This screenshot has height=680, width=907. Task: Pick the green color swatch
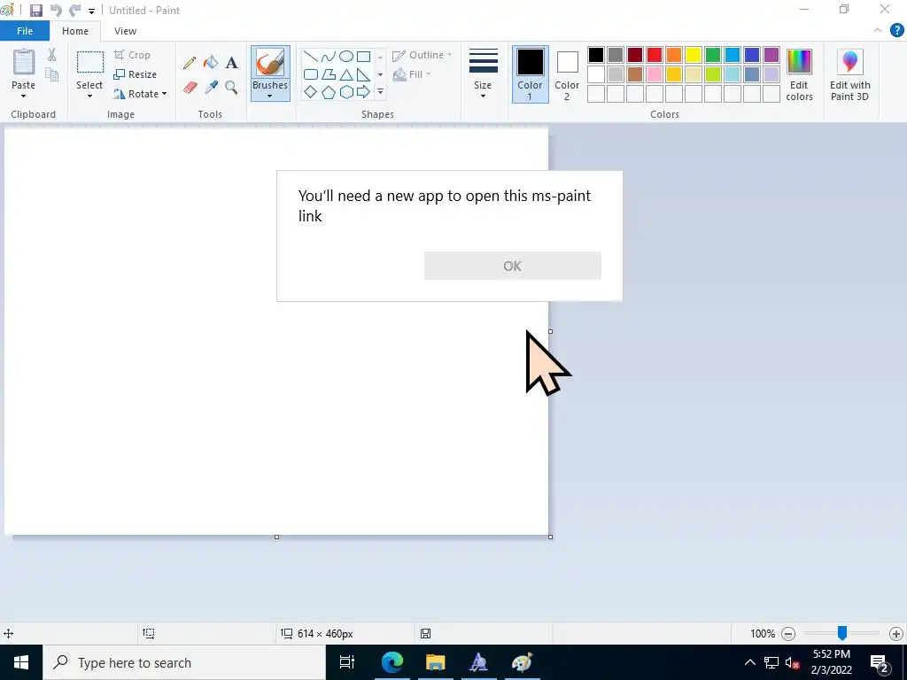713,55
